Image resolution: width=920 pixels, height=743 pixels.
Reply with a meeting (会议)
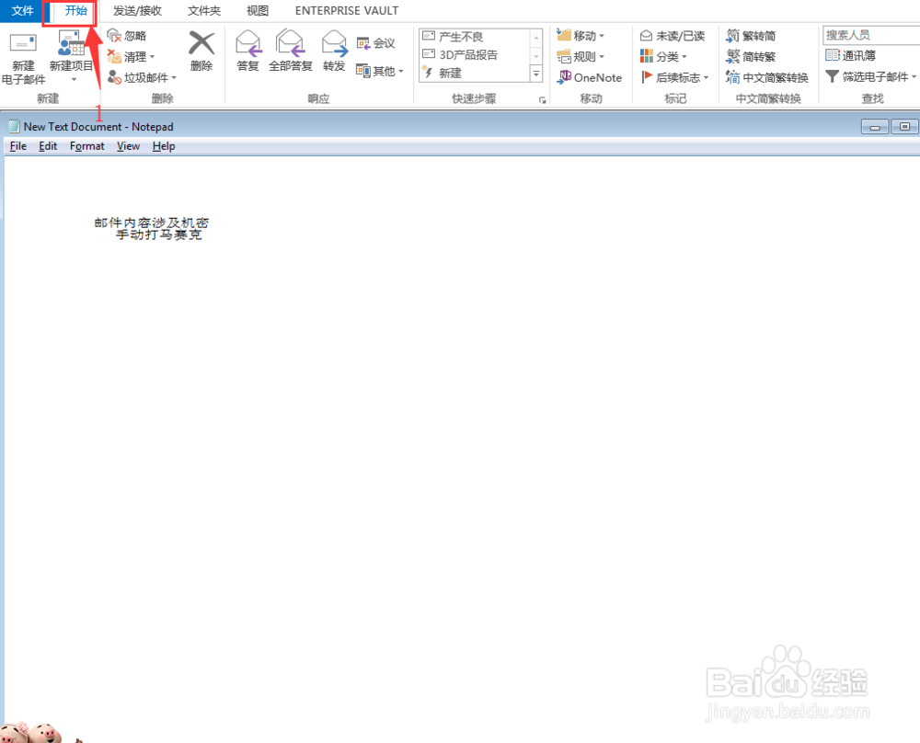(375, 43)
